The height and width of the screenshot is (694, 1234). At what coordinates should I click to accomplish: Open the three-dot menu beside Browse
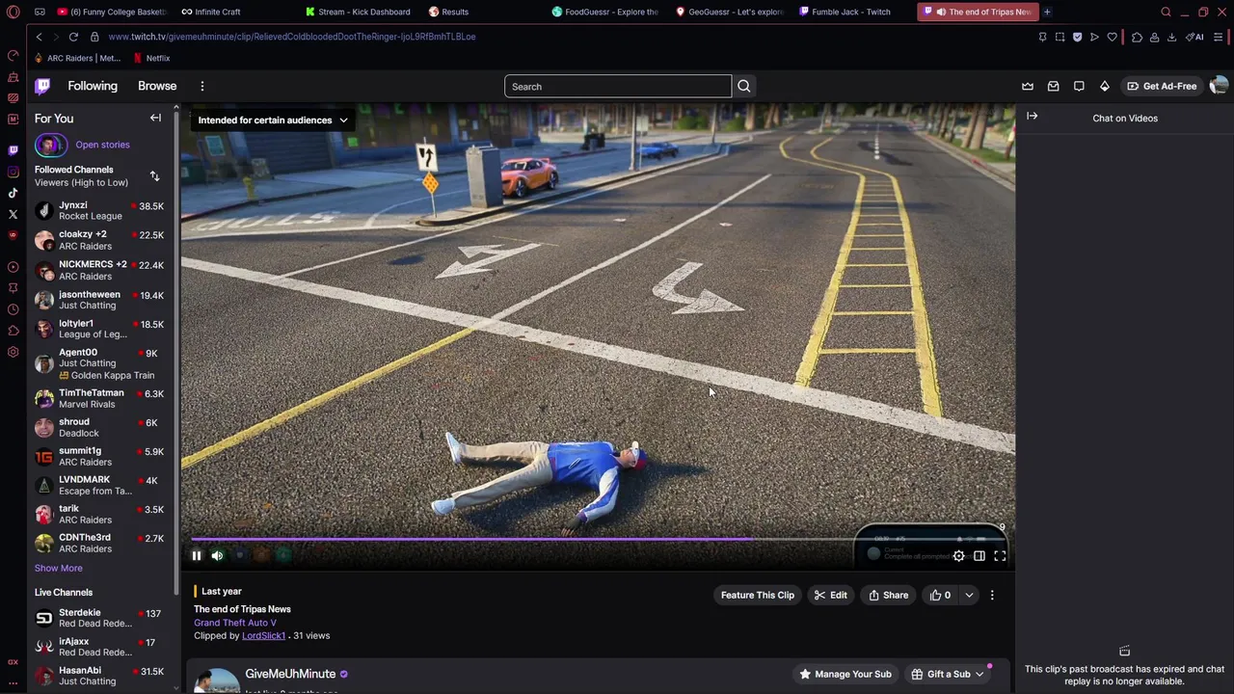click(x=202, y=86)
